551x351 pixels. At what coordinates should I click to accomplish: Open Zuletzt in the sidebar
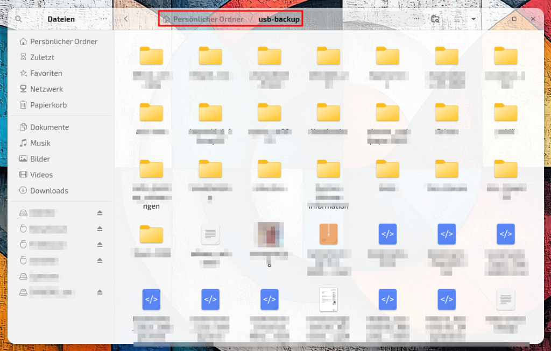tap(42, 57)
